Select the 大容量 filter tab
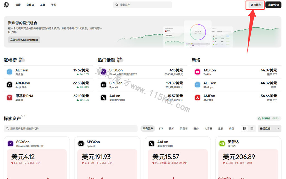The height and width of the screenshot is (179, 286). tap(208, 129)
